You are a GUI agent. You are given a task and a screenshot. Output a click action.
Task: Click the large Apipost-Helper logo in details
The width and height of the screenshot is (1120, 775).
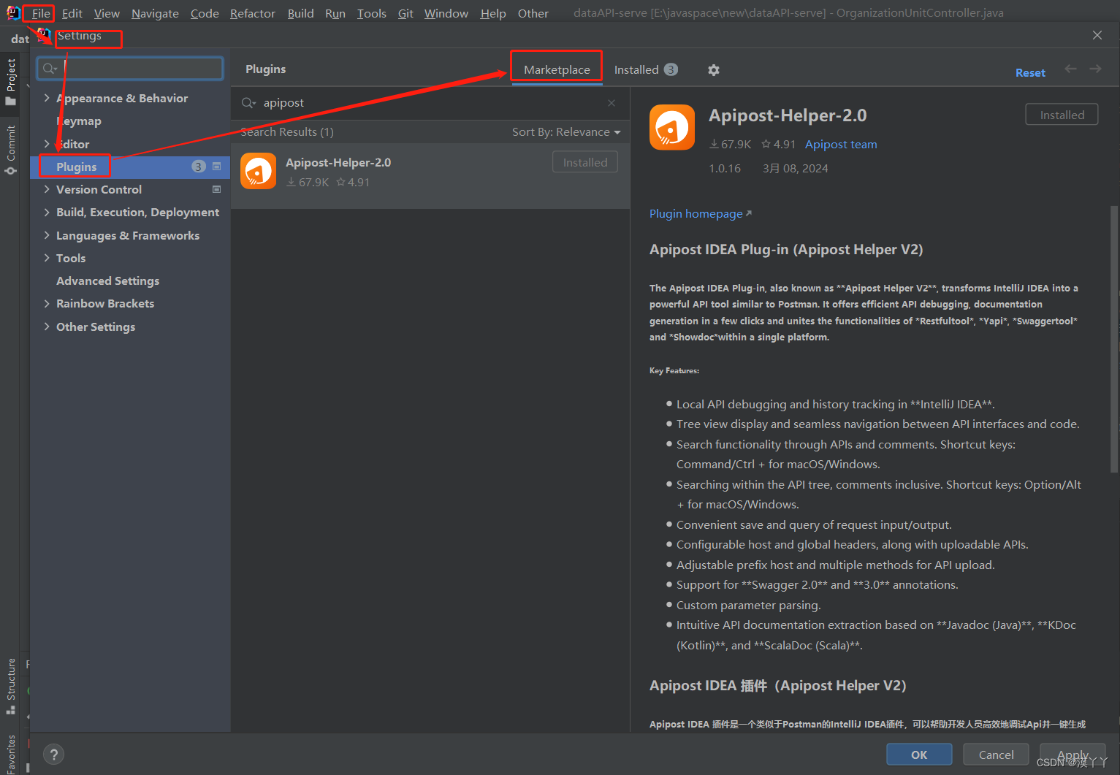[x=672, y=127]
